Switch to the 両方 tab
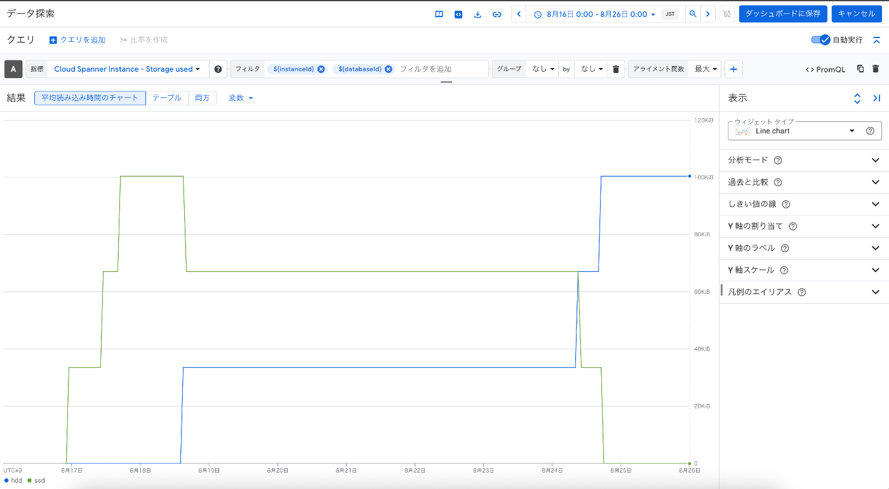 [203, 98]
